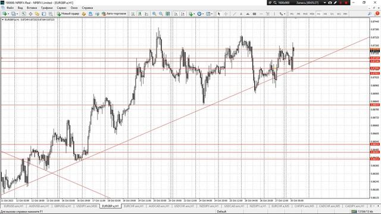Expand the New Chart dropdown arrow
381x214 pixels.
click(x=8, y=14)
